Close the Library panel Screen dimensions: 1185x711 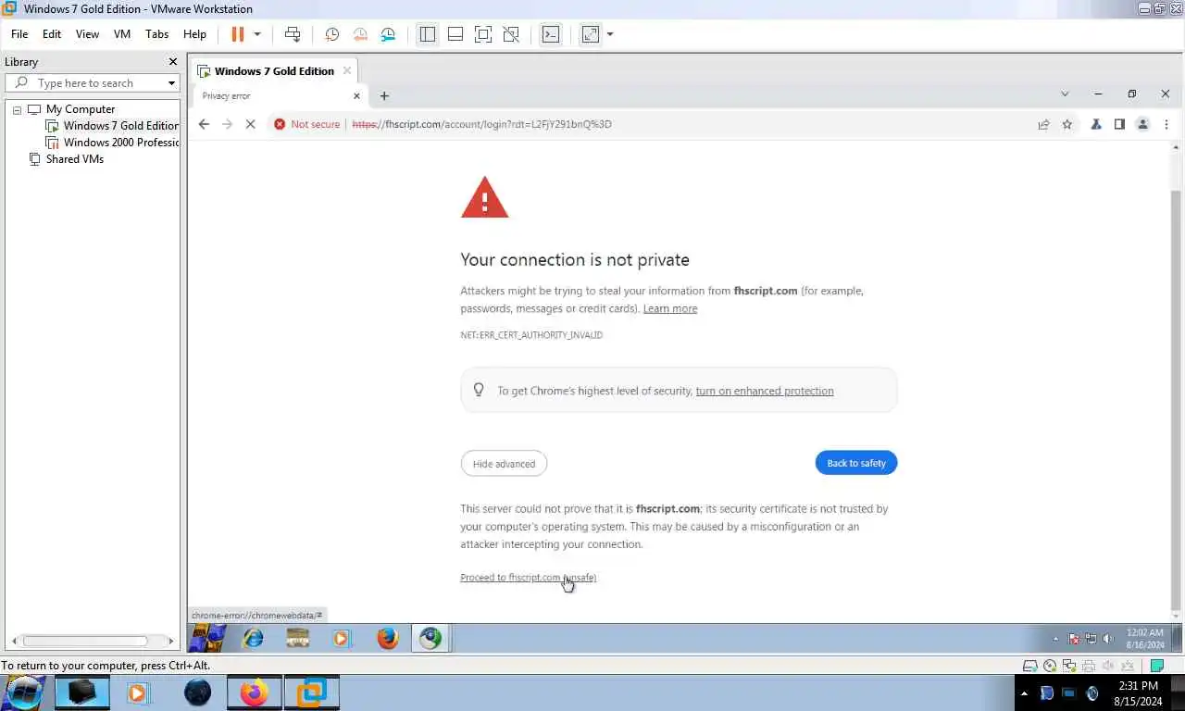pyautogui.click(x=172, y=62)
